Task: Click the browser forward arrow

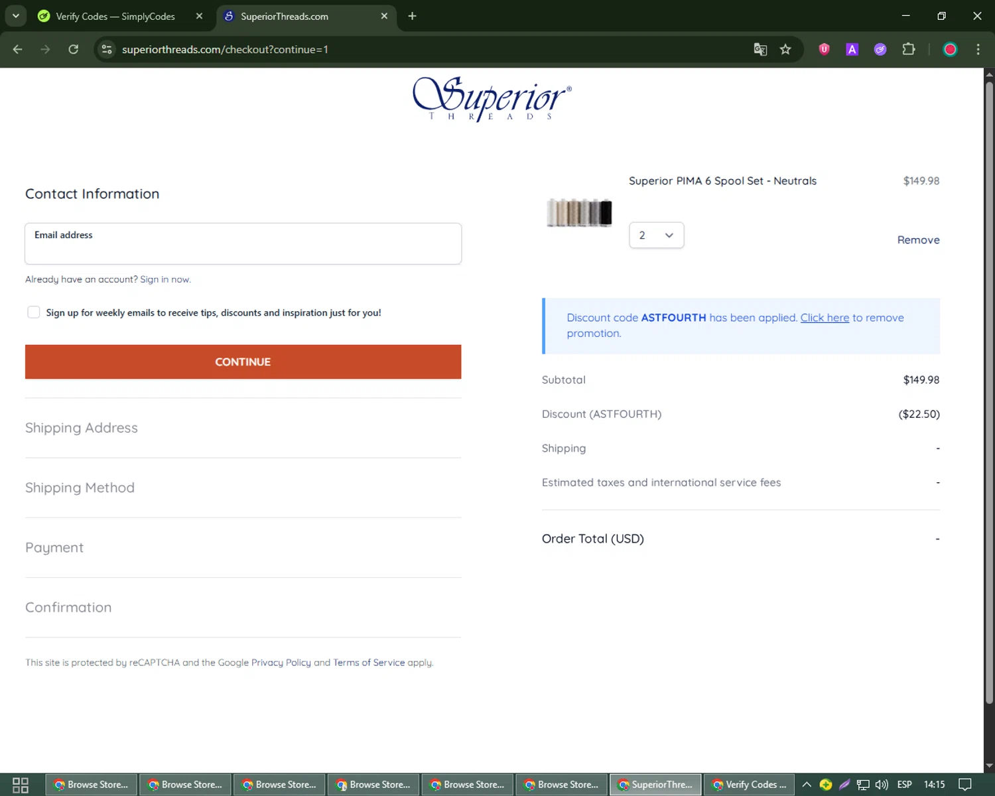Action: pyautogui.click(x=45, y=49)
